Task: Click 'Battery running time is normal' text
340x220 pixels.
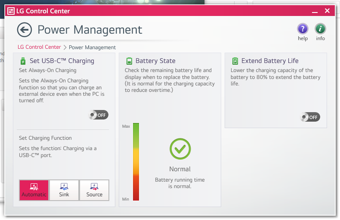Action: pyautogui.click(x=180, y=183)
